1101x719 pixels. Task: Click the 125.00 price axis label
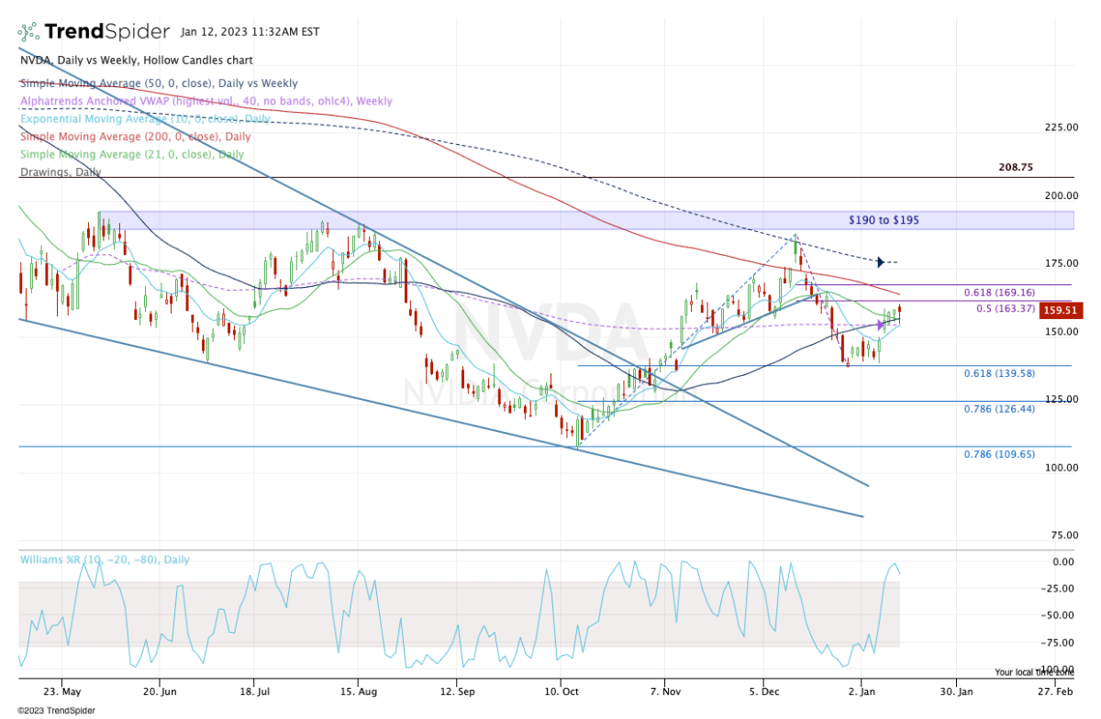[x=1062, y=399]
